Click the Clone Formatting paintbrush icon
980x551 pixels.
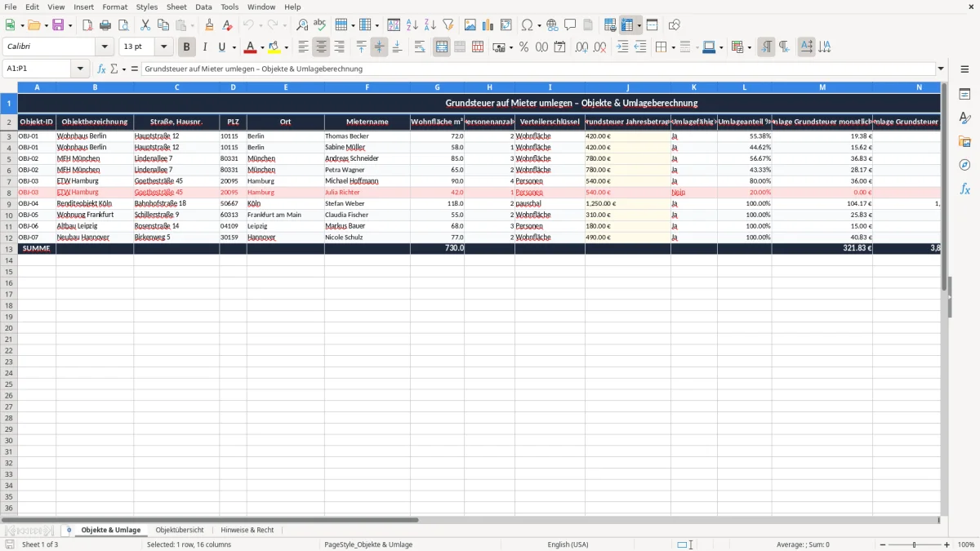point(209,25)
